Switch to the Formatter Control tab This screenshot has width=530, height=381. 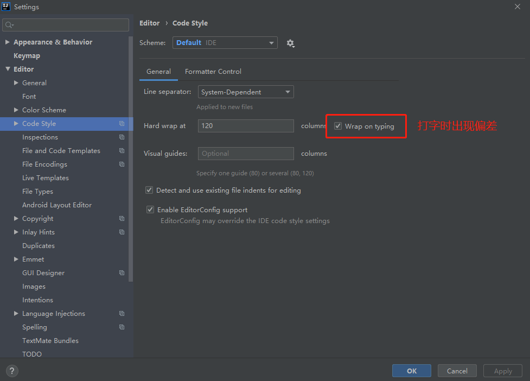(213, 72)
